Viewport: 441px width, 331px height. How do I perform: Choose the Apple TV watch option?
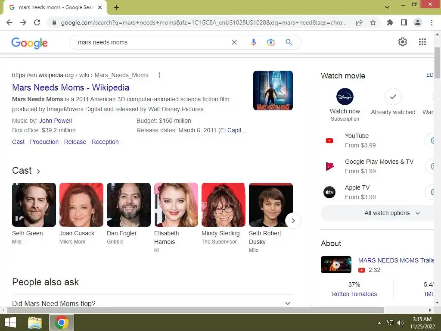(378, 192)
